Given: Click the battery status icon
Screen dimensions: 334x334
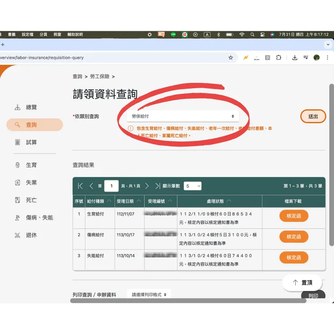Looking at the screenshot, I should (230, 34).
